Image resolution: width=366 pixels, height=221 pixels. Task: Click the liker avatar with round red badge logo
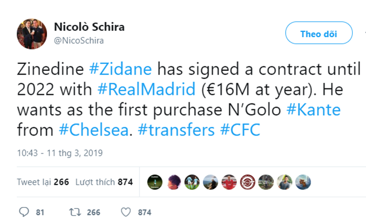click(x=247, y=182)
